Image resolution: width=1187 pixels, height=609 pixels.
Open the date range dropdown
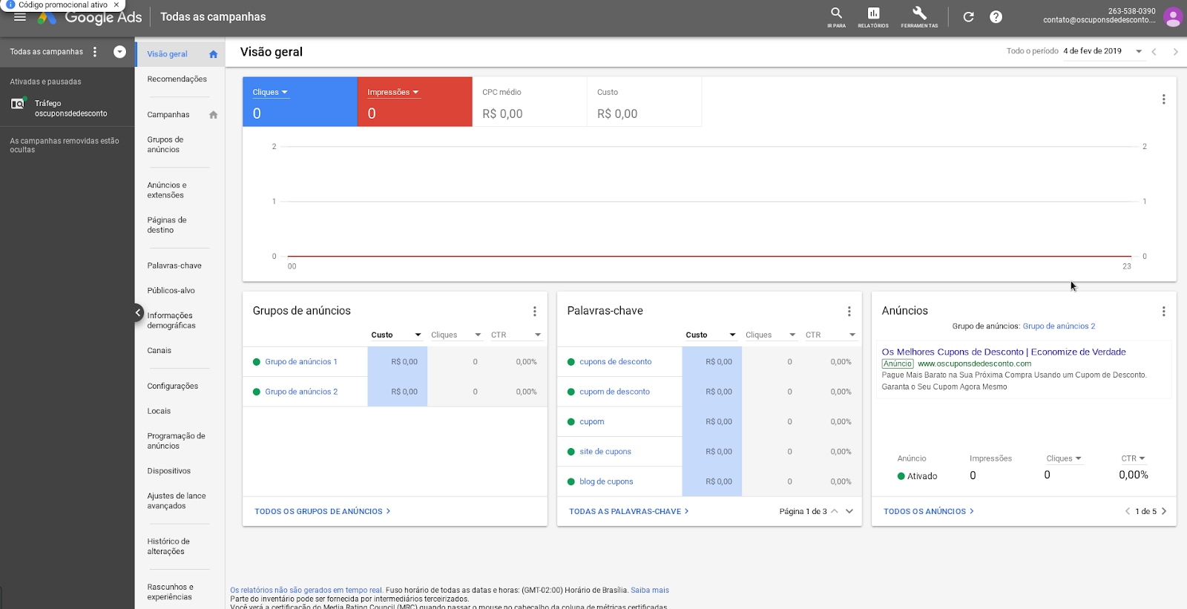click(x=1139, y=51)
